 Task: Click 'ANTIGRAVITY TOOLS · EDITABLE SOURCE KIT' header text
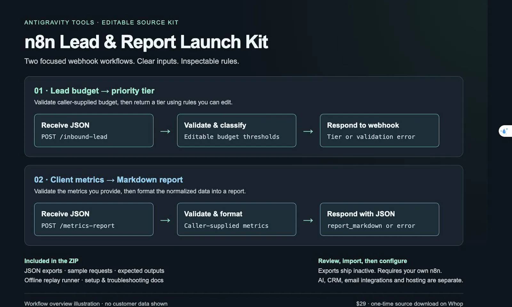pos(101,22)
